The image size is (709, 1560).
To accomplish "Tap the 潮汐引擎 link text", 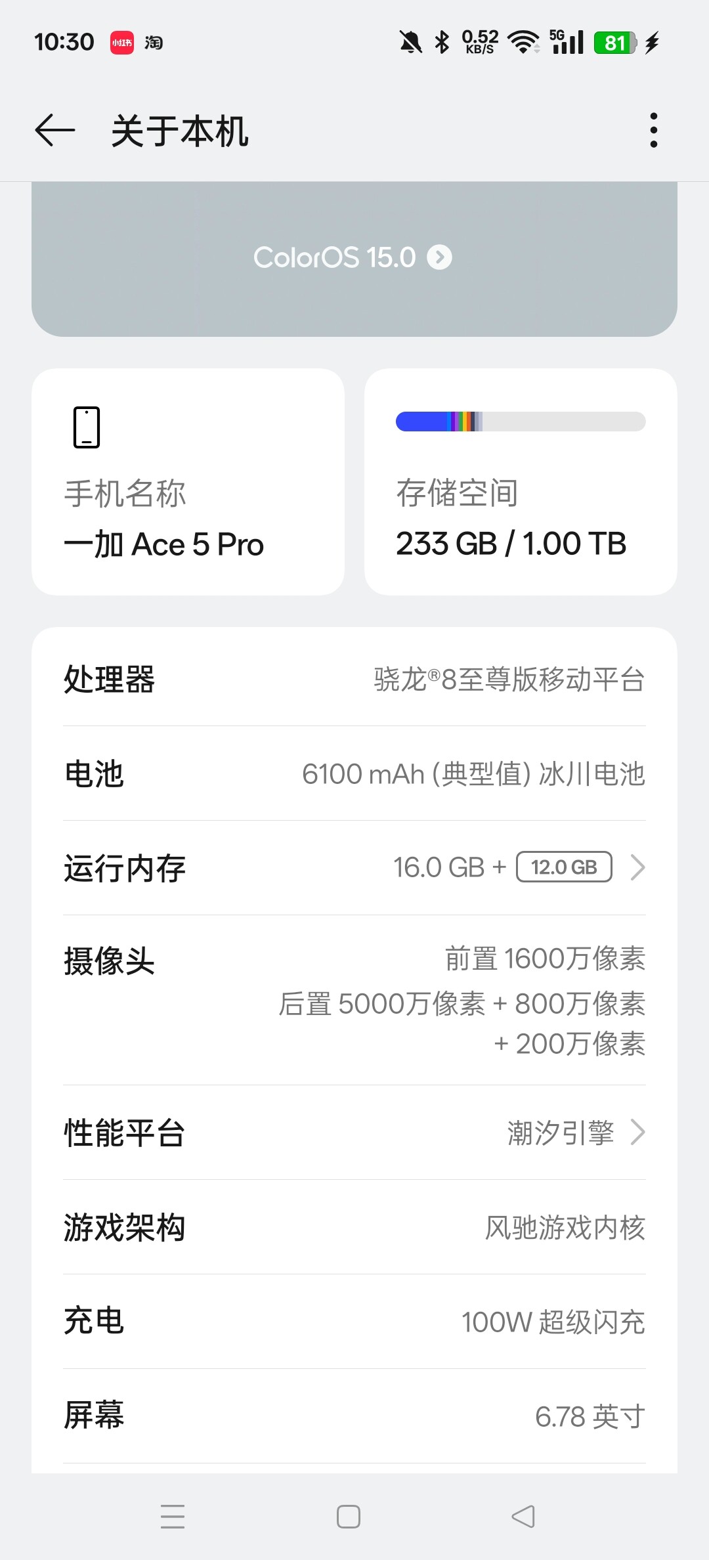I will [561, 1133].
